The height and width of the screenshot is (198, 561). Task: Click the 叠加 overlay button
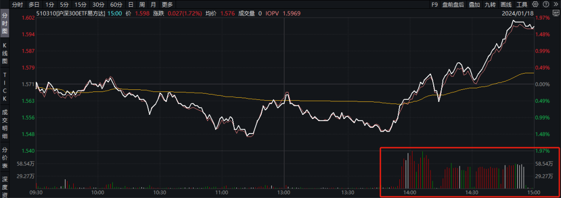[x=474, y=5]
